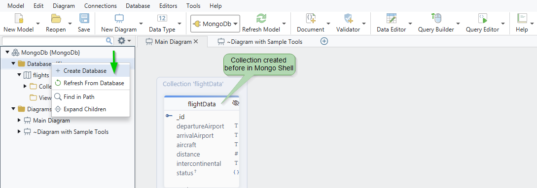Open New Diagram dropdown arrow
Viewport: 537px width, 188px height.
pos(141,23)
